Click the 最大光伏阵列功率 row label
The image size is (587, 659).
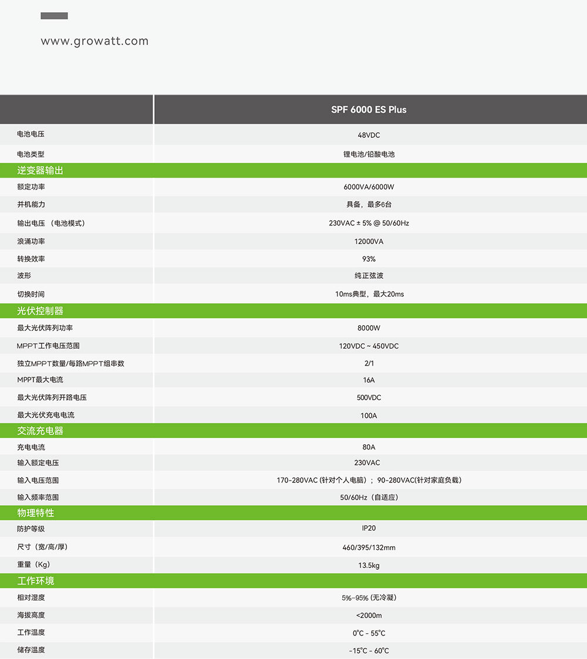click(x=45, y=328)
